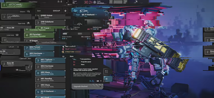This screenshot has width=214, height=98.
Task: Pick the IR1 Tracer weapon entry
Action: pyautogui.click(x=50, y=27)
